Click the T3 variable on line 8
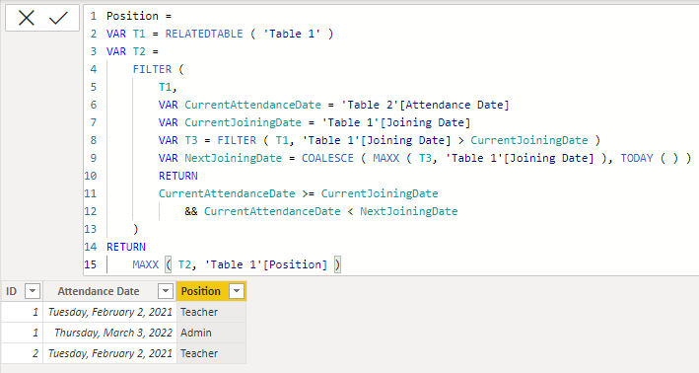 pos(191,140)
